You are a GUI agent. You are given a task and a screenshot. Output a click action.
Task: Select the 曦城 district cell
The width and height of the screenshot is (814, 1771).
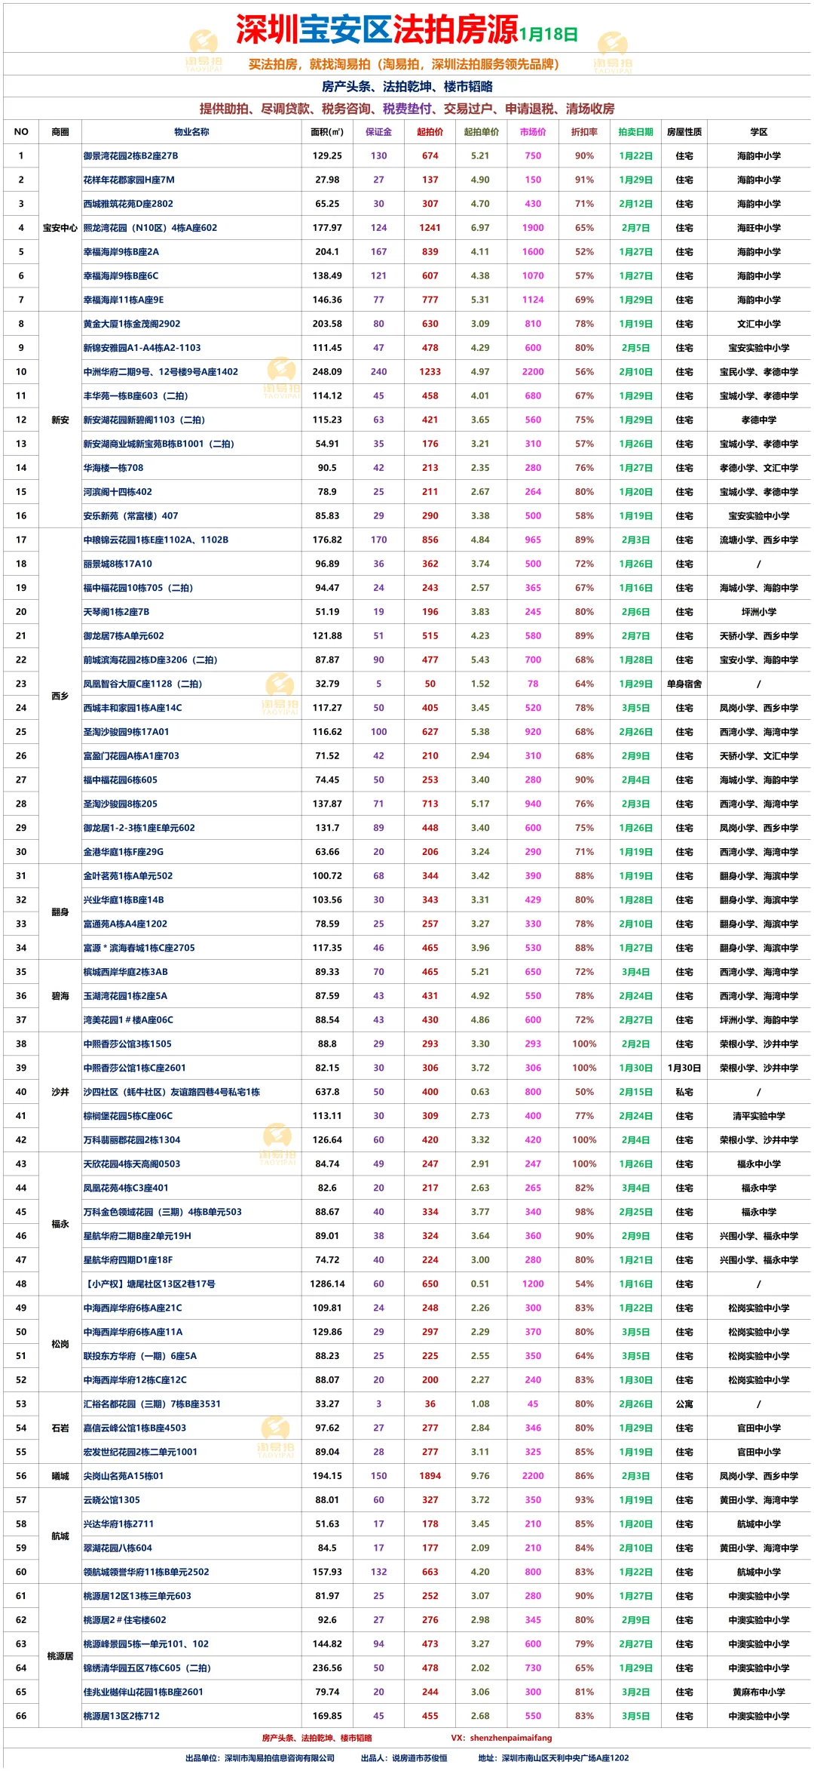[x=60, y=1476]
